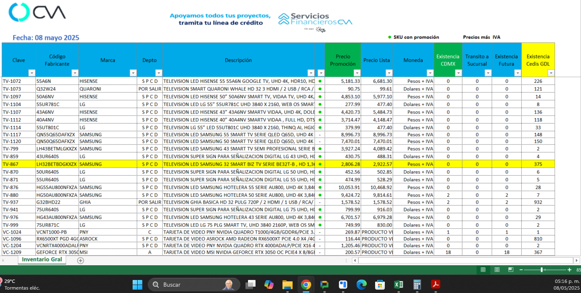Open the Precio Promoción filter dropdown

tap(357, 73)
